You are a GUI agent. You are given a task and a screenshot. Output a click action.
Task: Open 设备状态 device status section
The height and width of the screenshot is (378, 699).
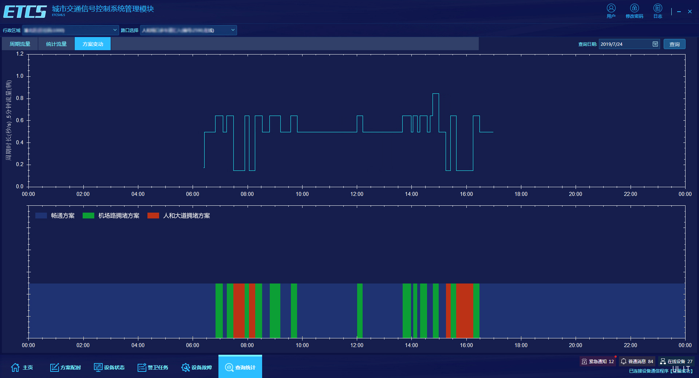109,367
